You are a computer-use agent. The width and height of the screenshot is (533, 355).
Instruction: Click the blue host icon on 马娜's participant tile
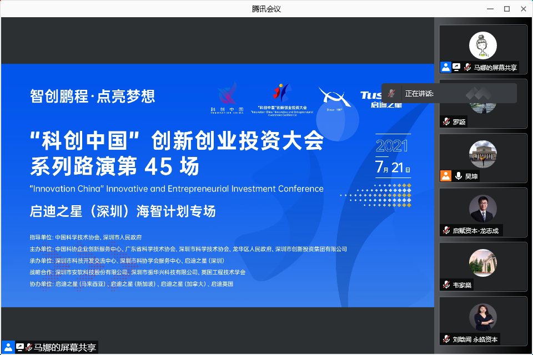(x=446, y=67)
